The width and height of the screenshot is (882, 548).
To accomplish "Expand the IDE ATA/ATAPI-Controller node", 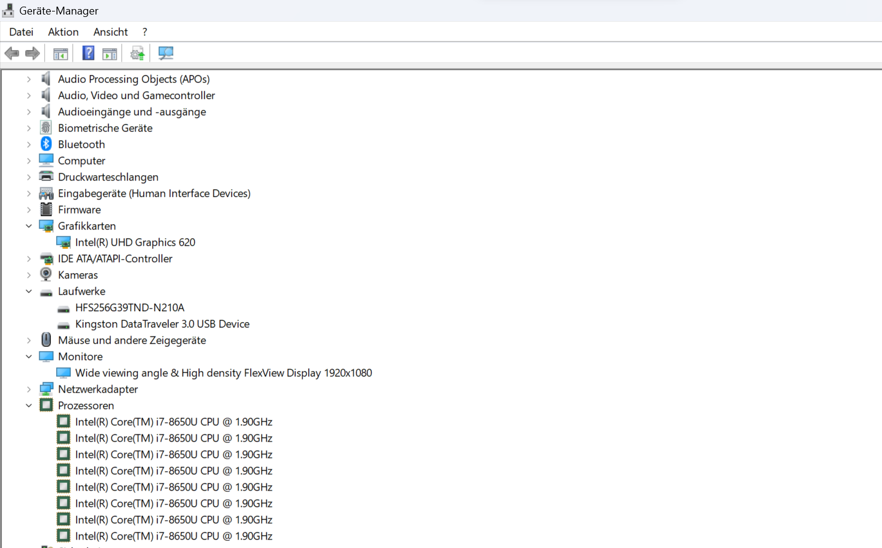I will pos(28,259).
